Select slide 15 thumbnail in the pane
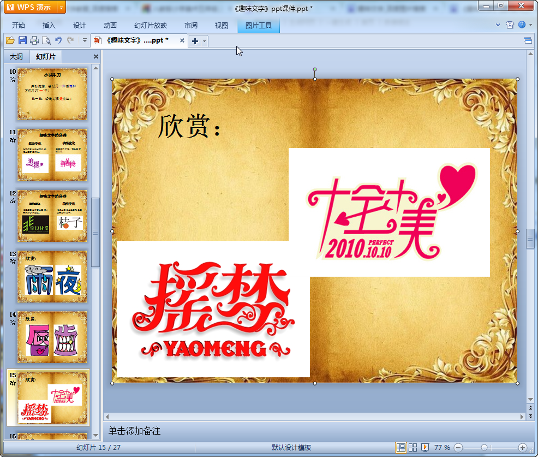Viewport: 538px width, 457px height. (52, 398)
